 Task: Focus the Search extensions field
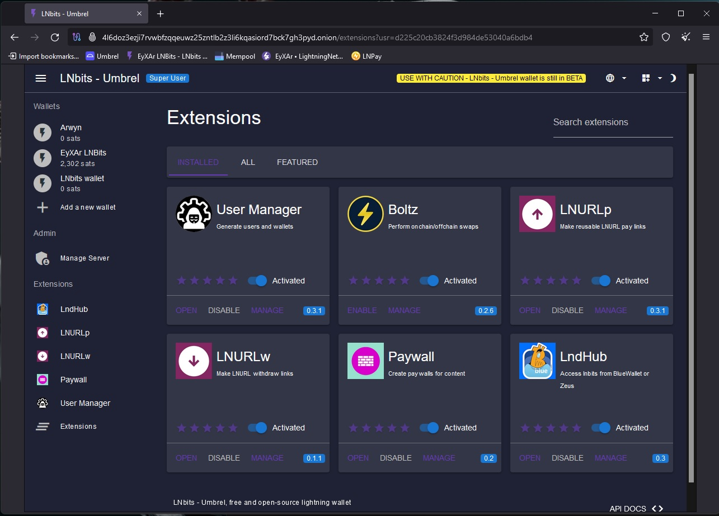[x=613, y=122]
